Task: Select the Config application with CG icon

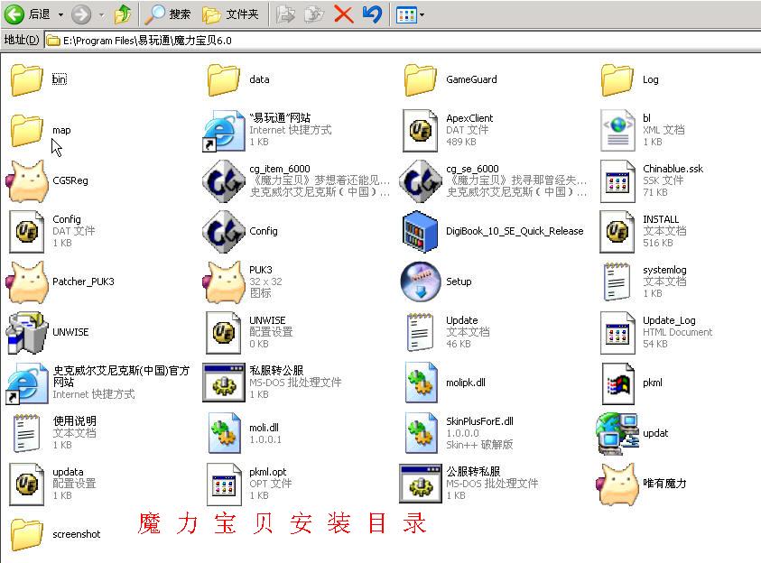Action: click(x=240, y=231)
